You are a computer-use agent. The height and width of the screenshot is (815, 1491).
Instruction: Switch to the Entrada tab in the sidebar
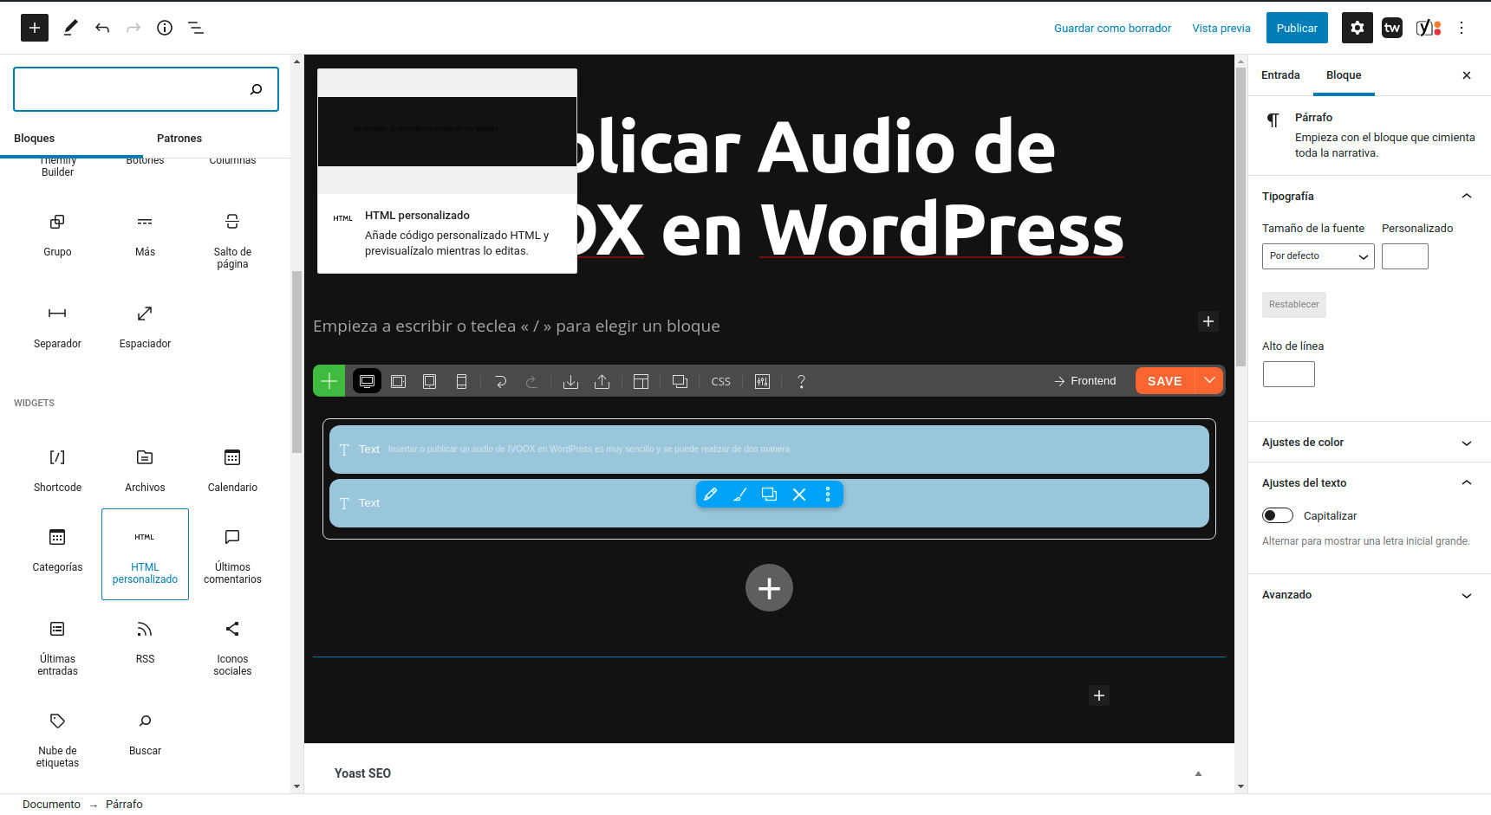(1280, 75)
